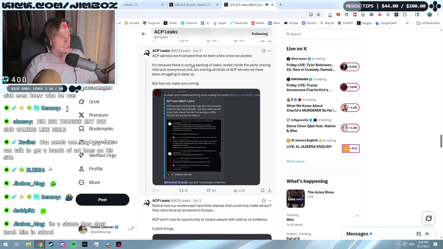This screenshot has width=443, height=249.
Task: Expand the Messages panel
Action: 427,234
